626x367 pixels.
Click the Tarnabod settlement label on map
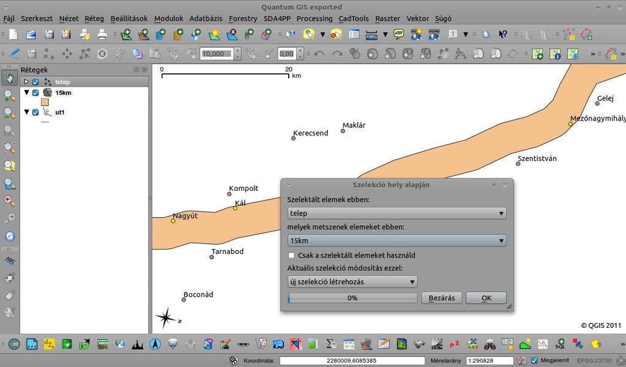(x=227, y=251)
